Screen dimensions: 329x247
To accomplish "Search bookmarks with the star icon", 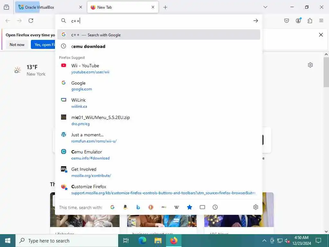I will click(x=190, y=207).
